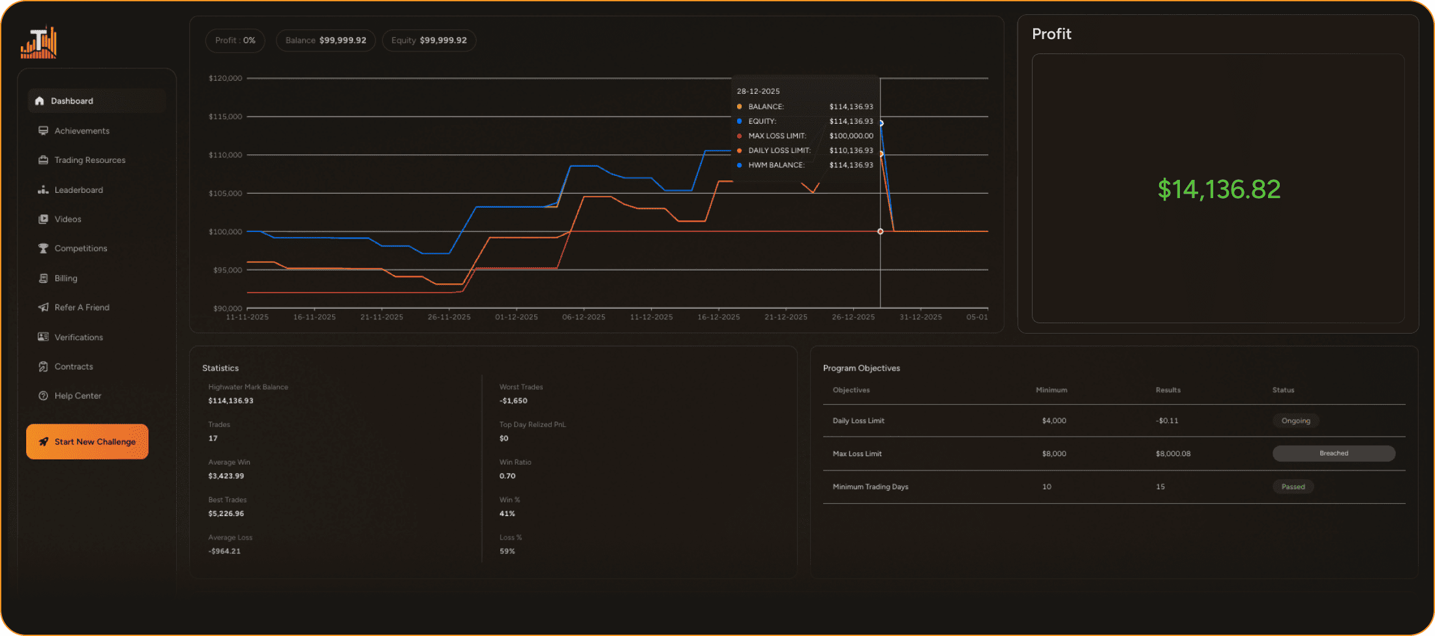The height and width of the screenshot is (636, 1435).
Task: Click the chart marker on the $100,000 line
Action: (x=881, y=231)
